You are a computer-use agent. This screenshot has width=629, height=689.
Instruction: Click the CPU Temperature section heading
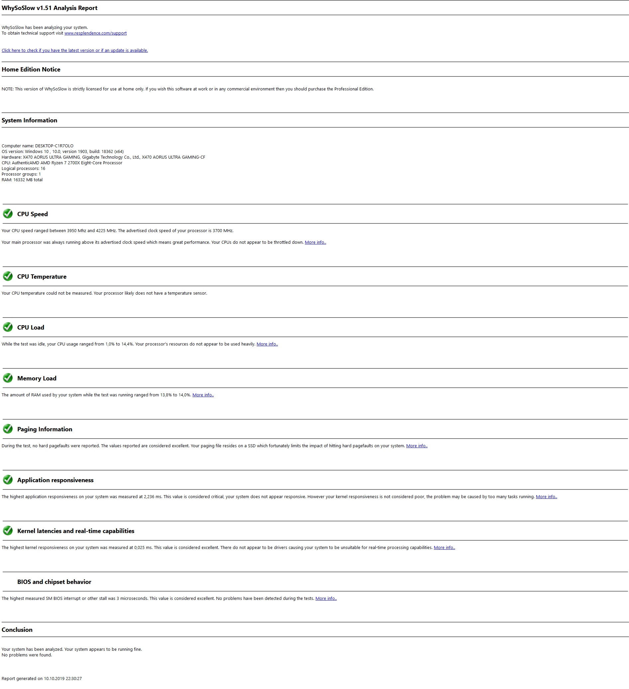click(x=42, y=277)
